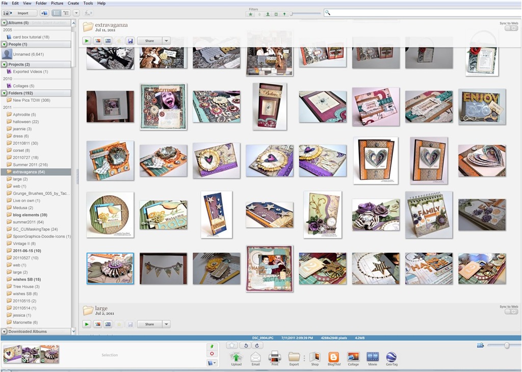
Task: Select the halloween (22) folder
Action: [x=26, y=122]
